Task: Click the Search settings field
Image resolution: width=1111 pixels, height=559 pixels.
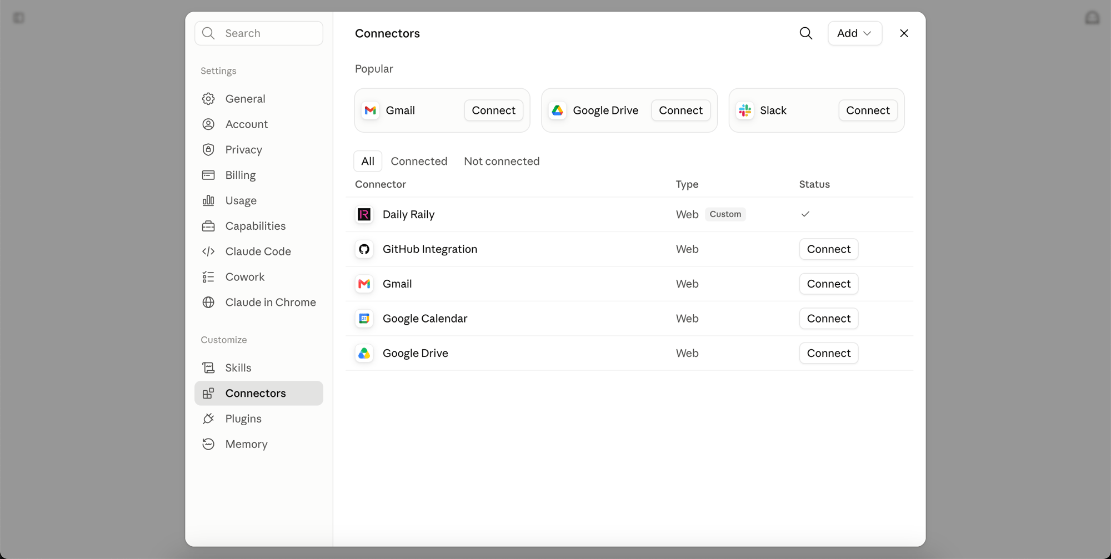Action: [259, 33]
